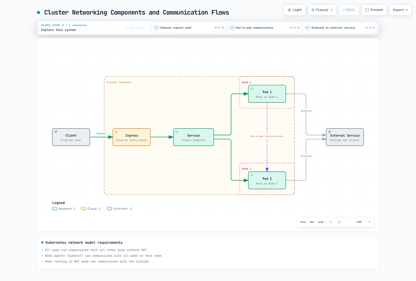This screenshot has width=416, height=281.
Task: Click the code icon on Service node
Action: pos(177,132)
